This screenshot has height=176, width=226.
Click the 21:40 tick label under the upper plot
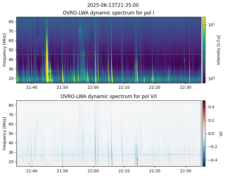31,87
